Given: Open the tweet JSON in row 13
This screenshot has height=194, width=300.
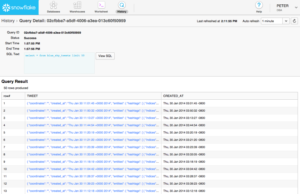Looking at the screenshot, I should 93,191.
